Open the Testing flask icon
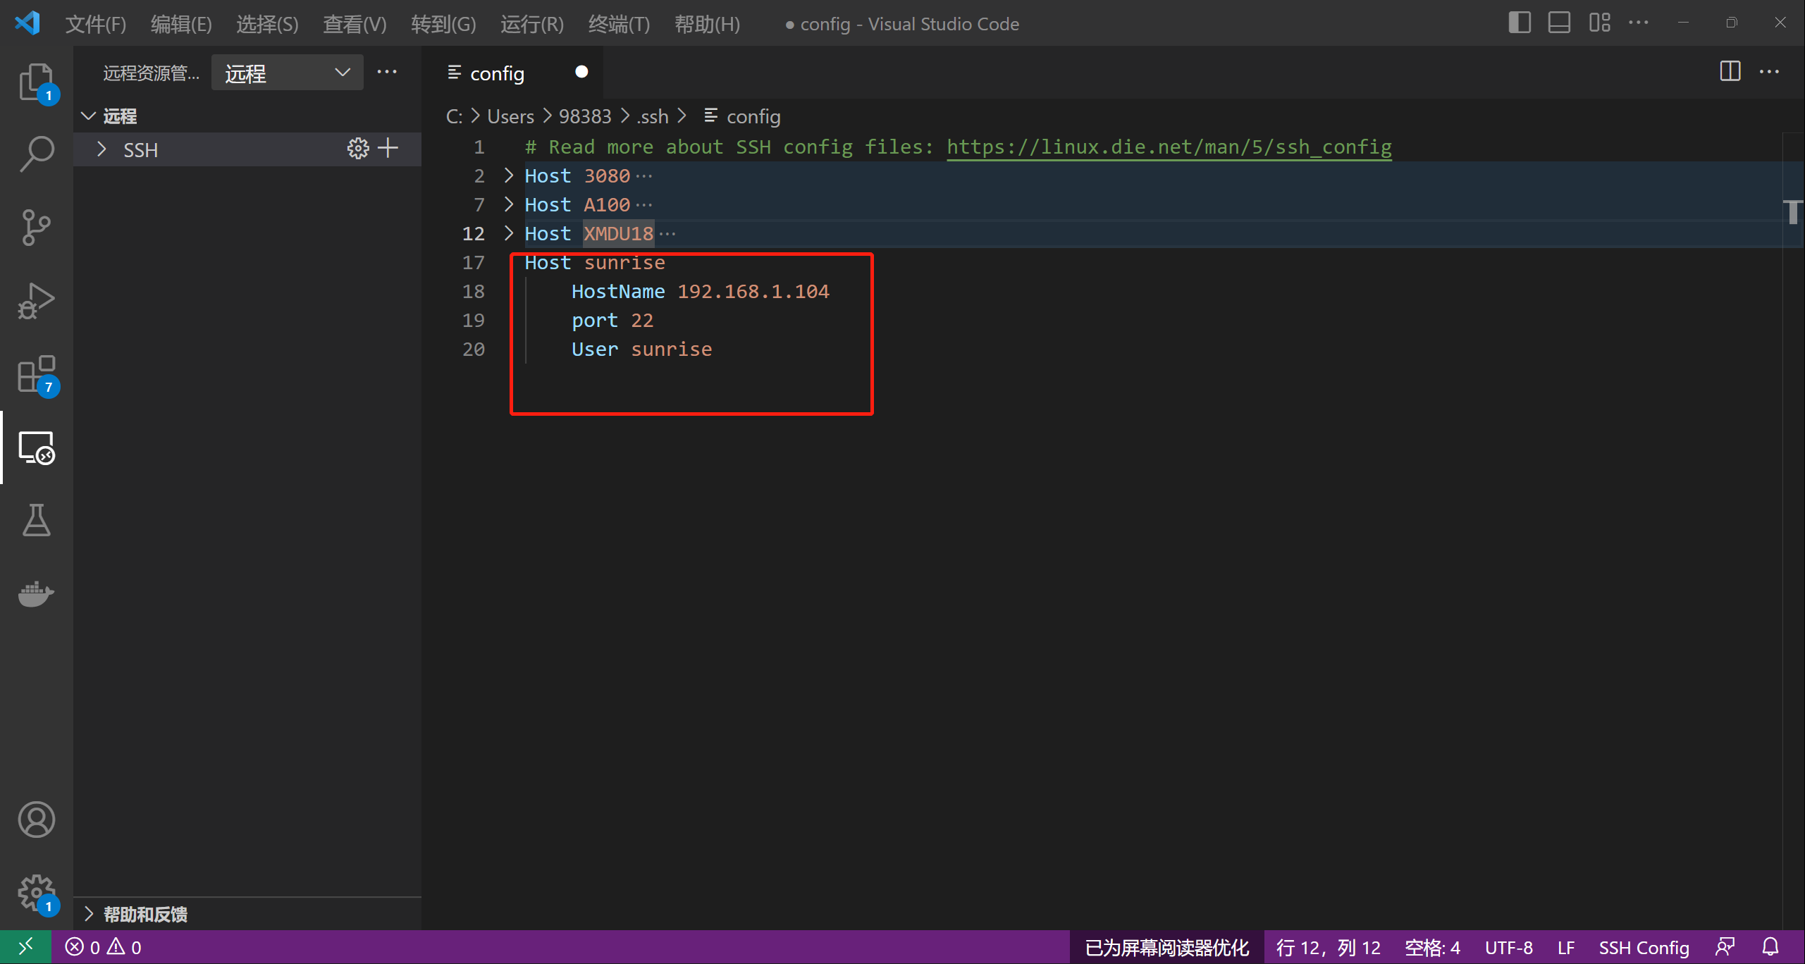Screen dimensions: 1805x964 click(36, 520)
